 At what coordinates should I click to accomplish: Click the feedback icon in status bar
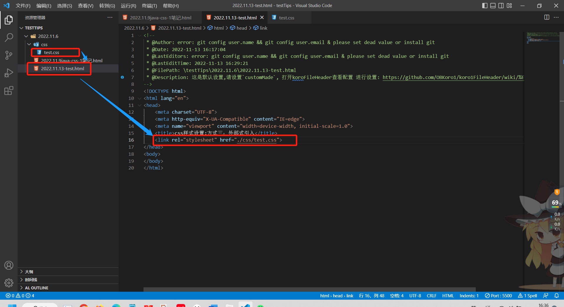(546, 296)
